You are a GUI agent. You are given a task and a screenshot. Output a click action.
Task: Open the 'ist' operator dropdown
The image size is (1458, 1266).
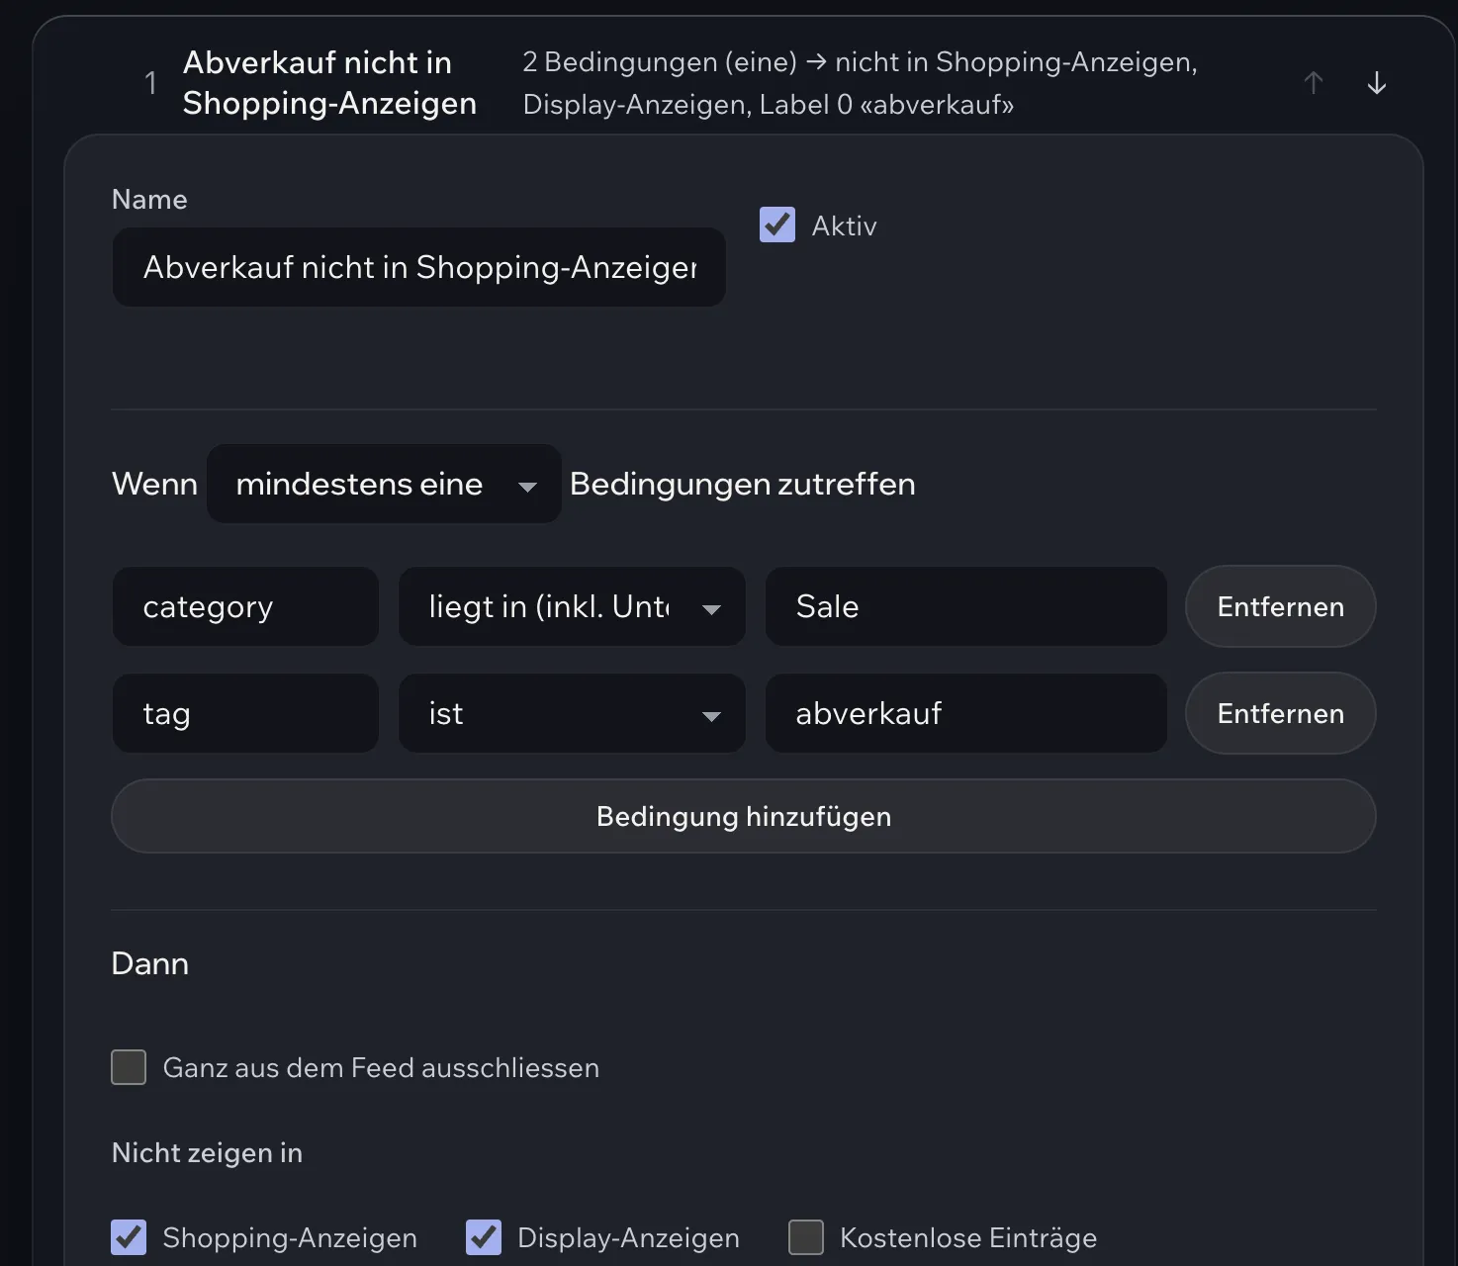(572, 713)
